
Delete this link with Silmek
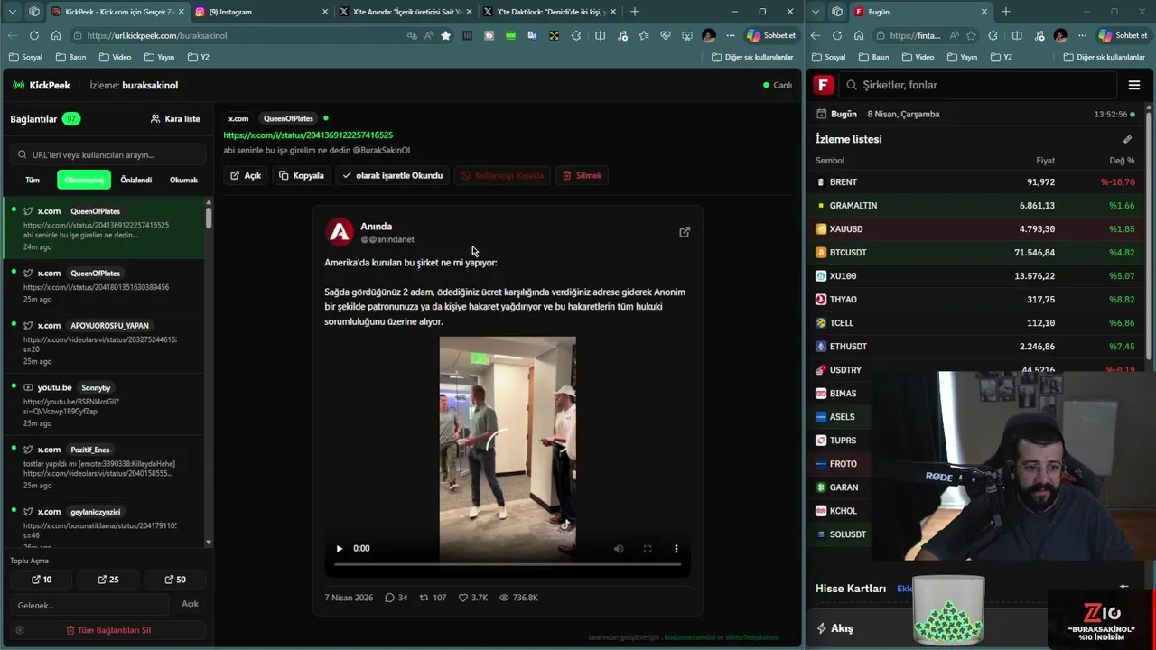(x=583, y=175)
